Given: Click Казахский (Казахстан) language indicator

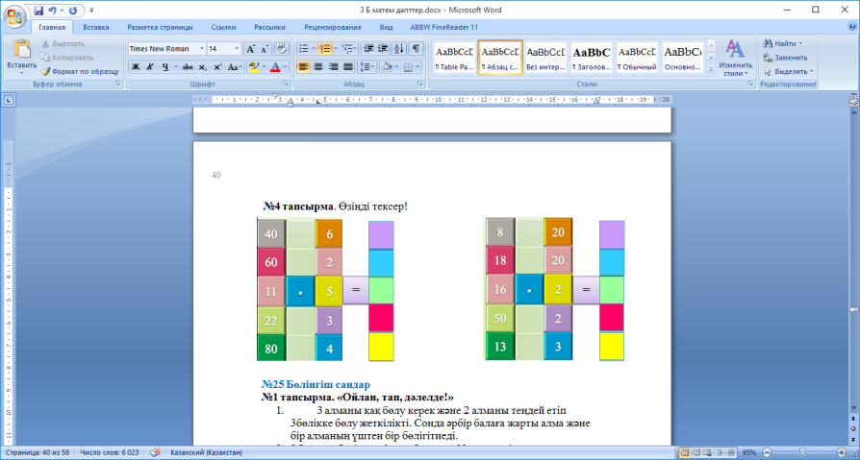Looking at the screenshot, I should pos(206,453).
